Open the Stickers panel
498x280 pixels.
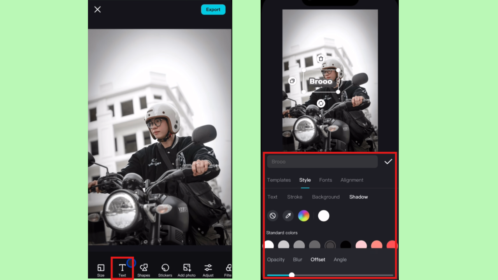click(x=165, y=269)
